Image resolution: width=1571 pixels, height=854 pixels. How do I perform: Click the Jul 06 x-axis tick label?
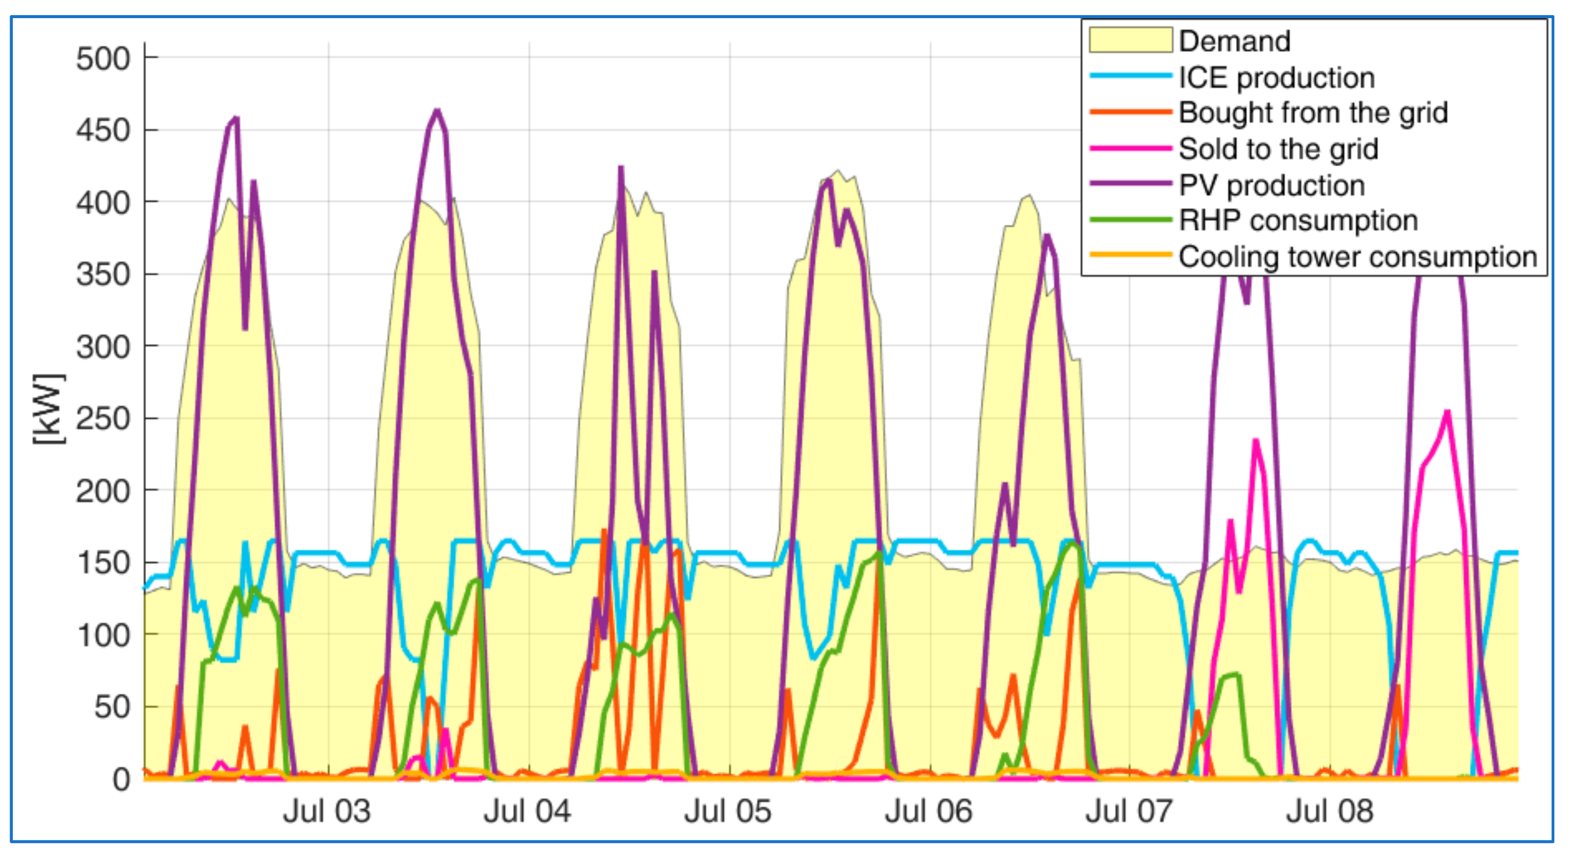[929, 812]
